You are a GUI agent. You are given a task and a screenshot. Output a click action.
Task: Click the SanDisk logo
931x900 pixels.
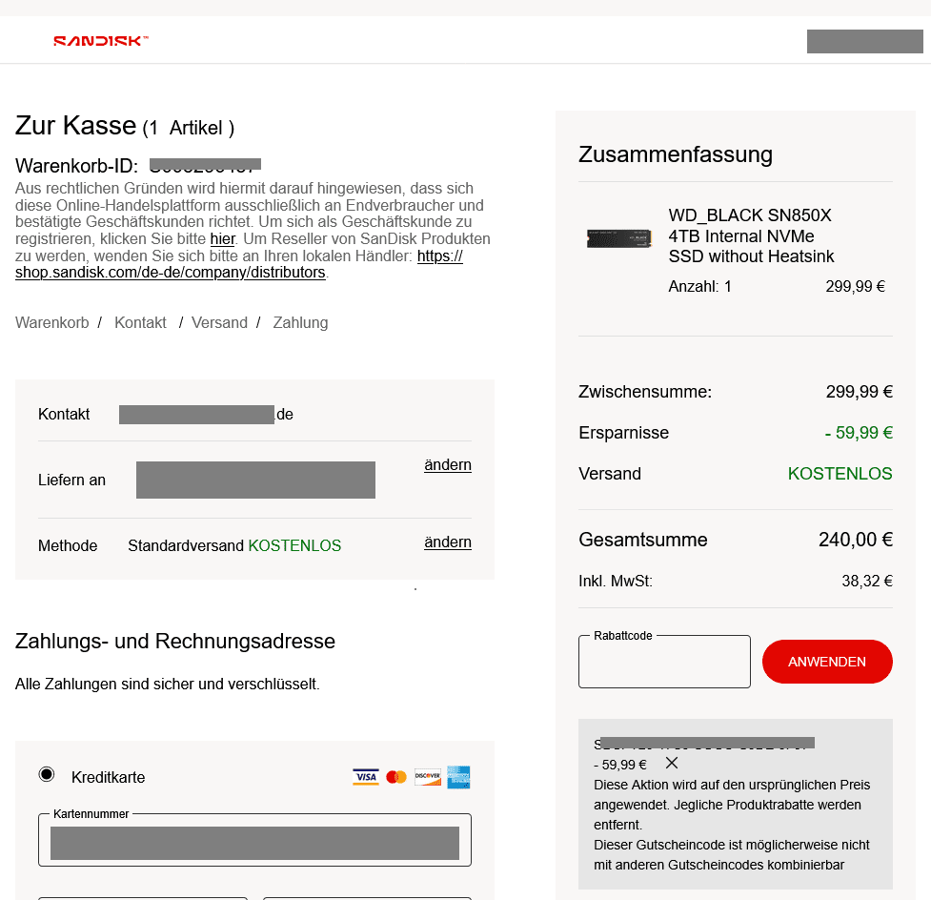pos(100,40)
